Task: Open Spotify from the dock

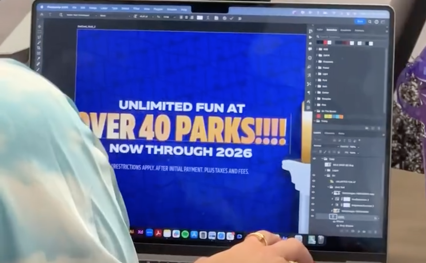Action: pyautogui.click(x=185, y=234)
